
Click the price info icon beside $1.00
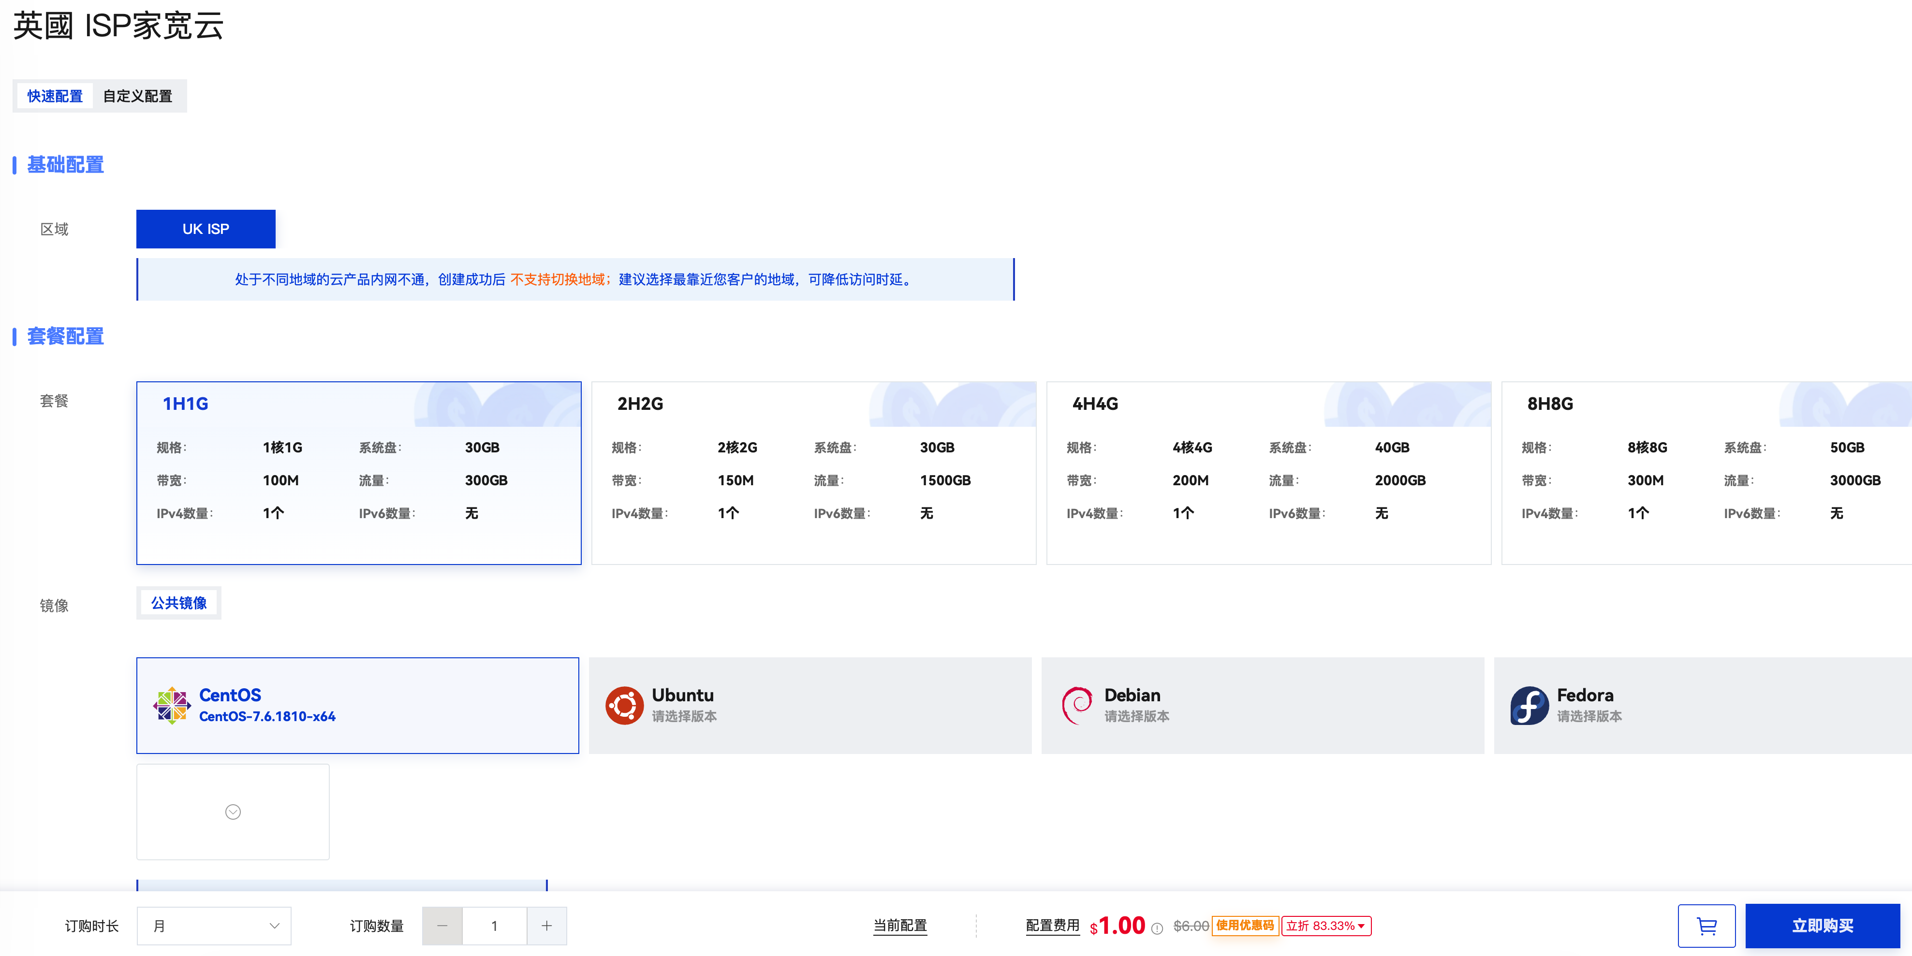point(1156,928)
